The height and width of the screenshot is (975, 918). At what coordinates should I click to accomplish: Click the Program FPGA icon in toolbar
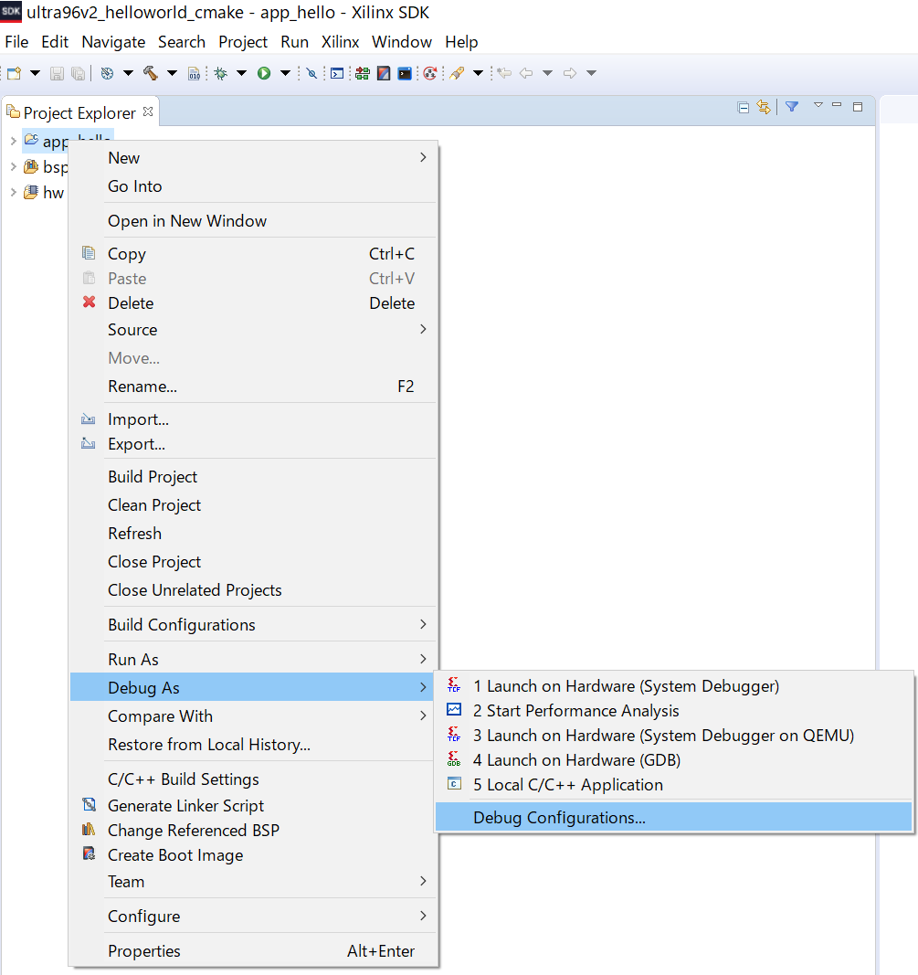pos(363,73)
